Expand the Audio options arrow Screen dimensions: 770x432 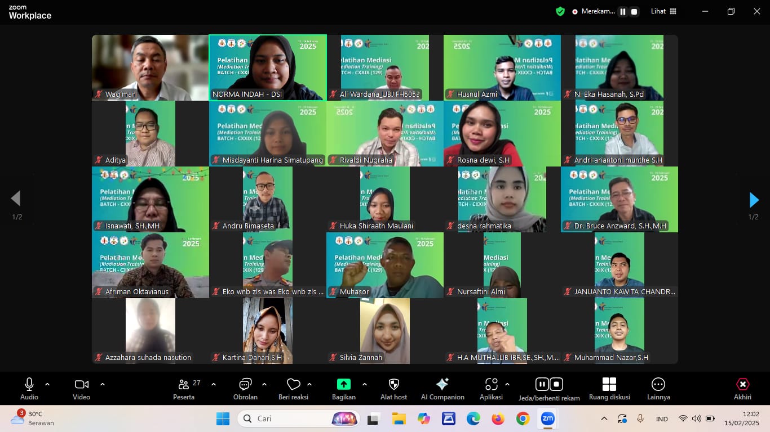point(47,384)
